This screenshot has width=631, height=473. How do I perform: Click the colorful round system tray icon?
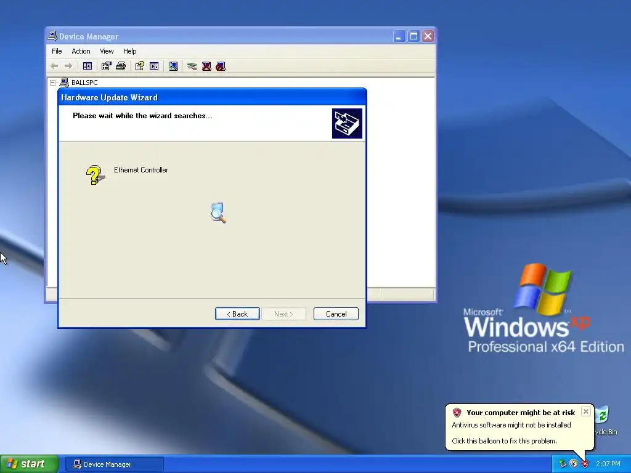click(x=574, y=464)
